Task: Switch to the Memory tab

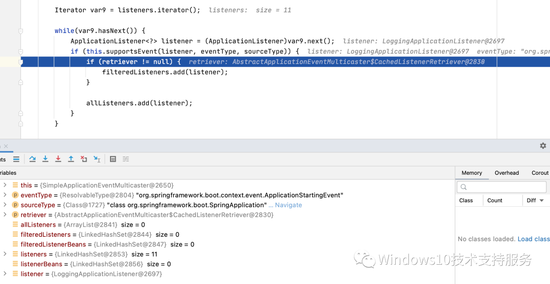Action: 472,173
